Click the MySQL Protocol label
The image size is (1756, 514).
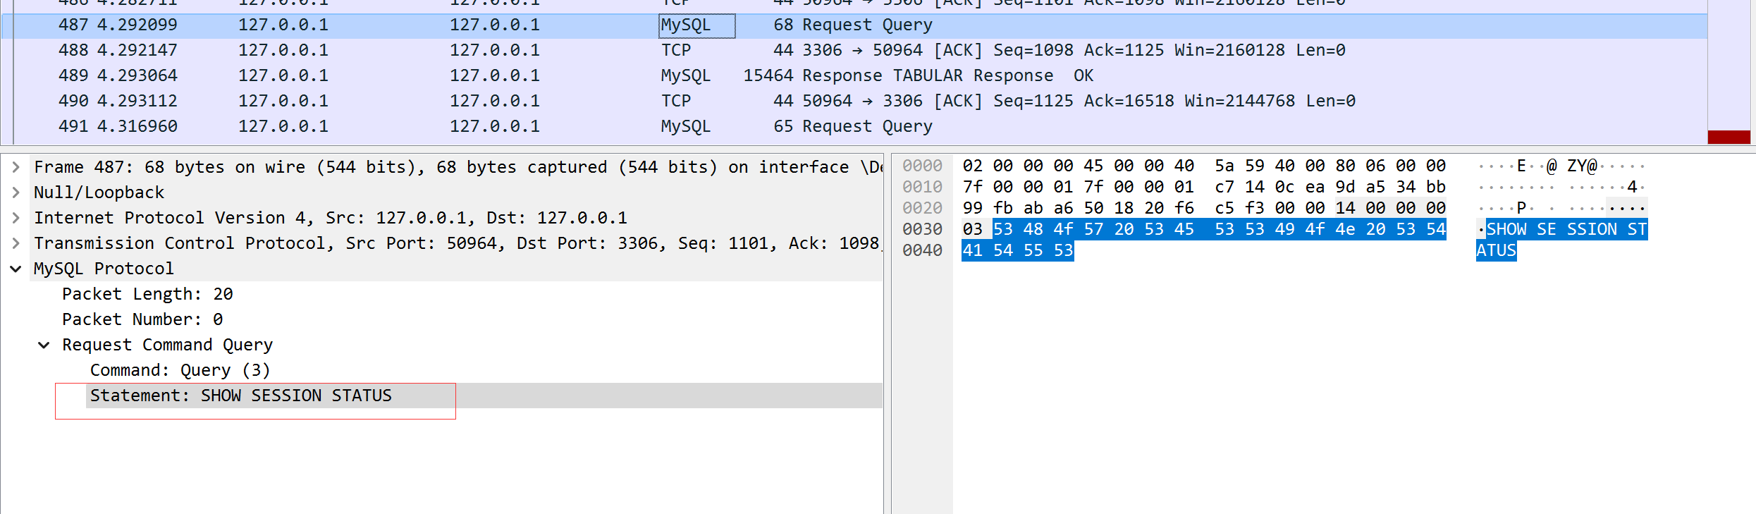click(x=104, y=269)
